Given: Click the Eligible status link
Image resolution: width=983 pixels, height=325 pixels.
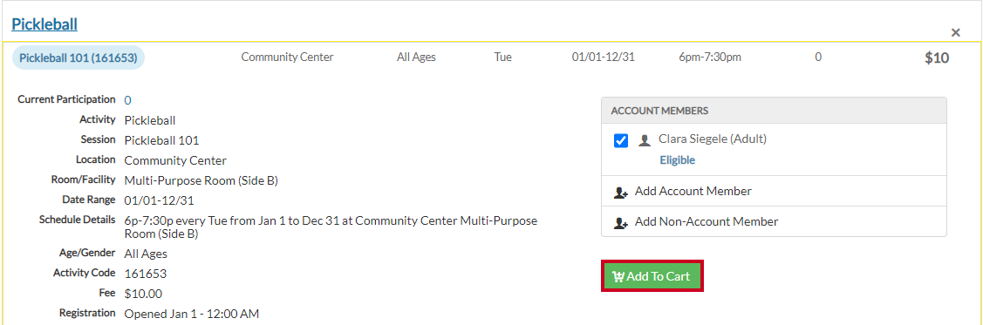Looking at the screenshot, I should point(677,160).
